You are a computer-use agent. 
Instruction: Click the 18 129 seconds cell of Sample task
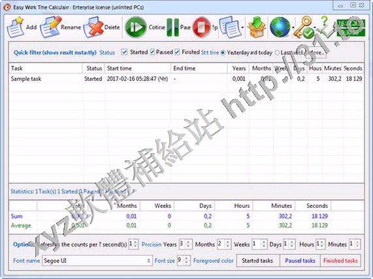click(354, 79)
